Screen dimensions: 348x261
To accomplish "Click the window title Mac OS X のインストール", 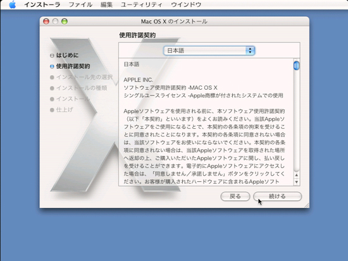I will tap(174, 21).
